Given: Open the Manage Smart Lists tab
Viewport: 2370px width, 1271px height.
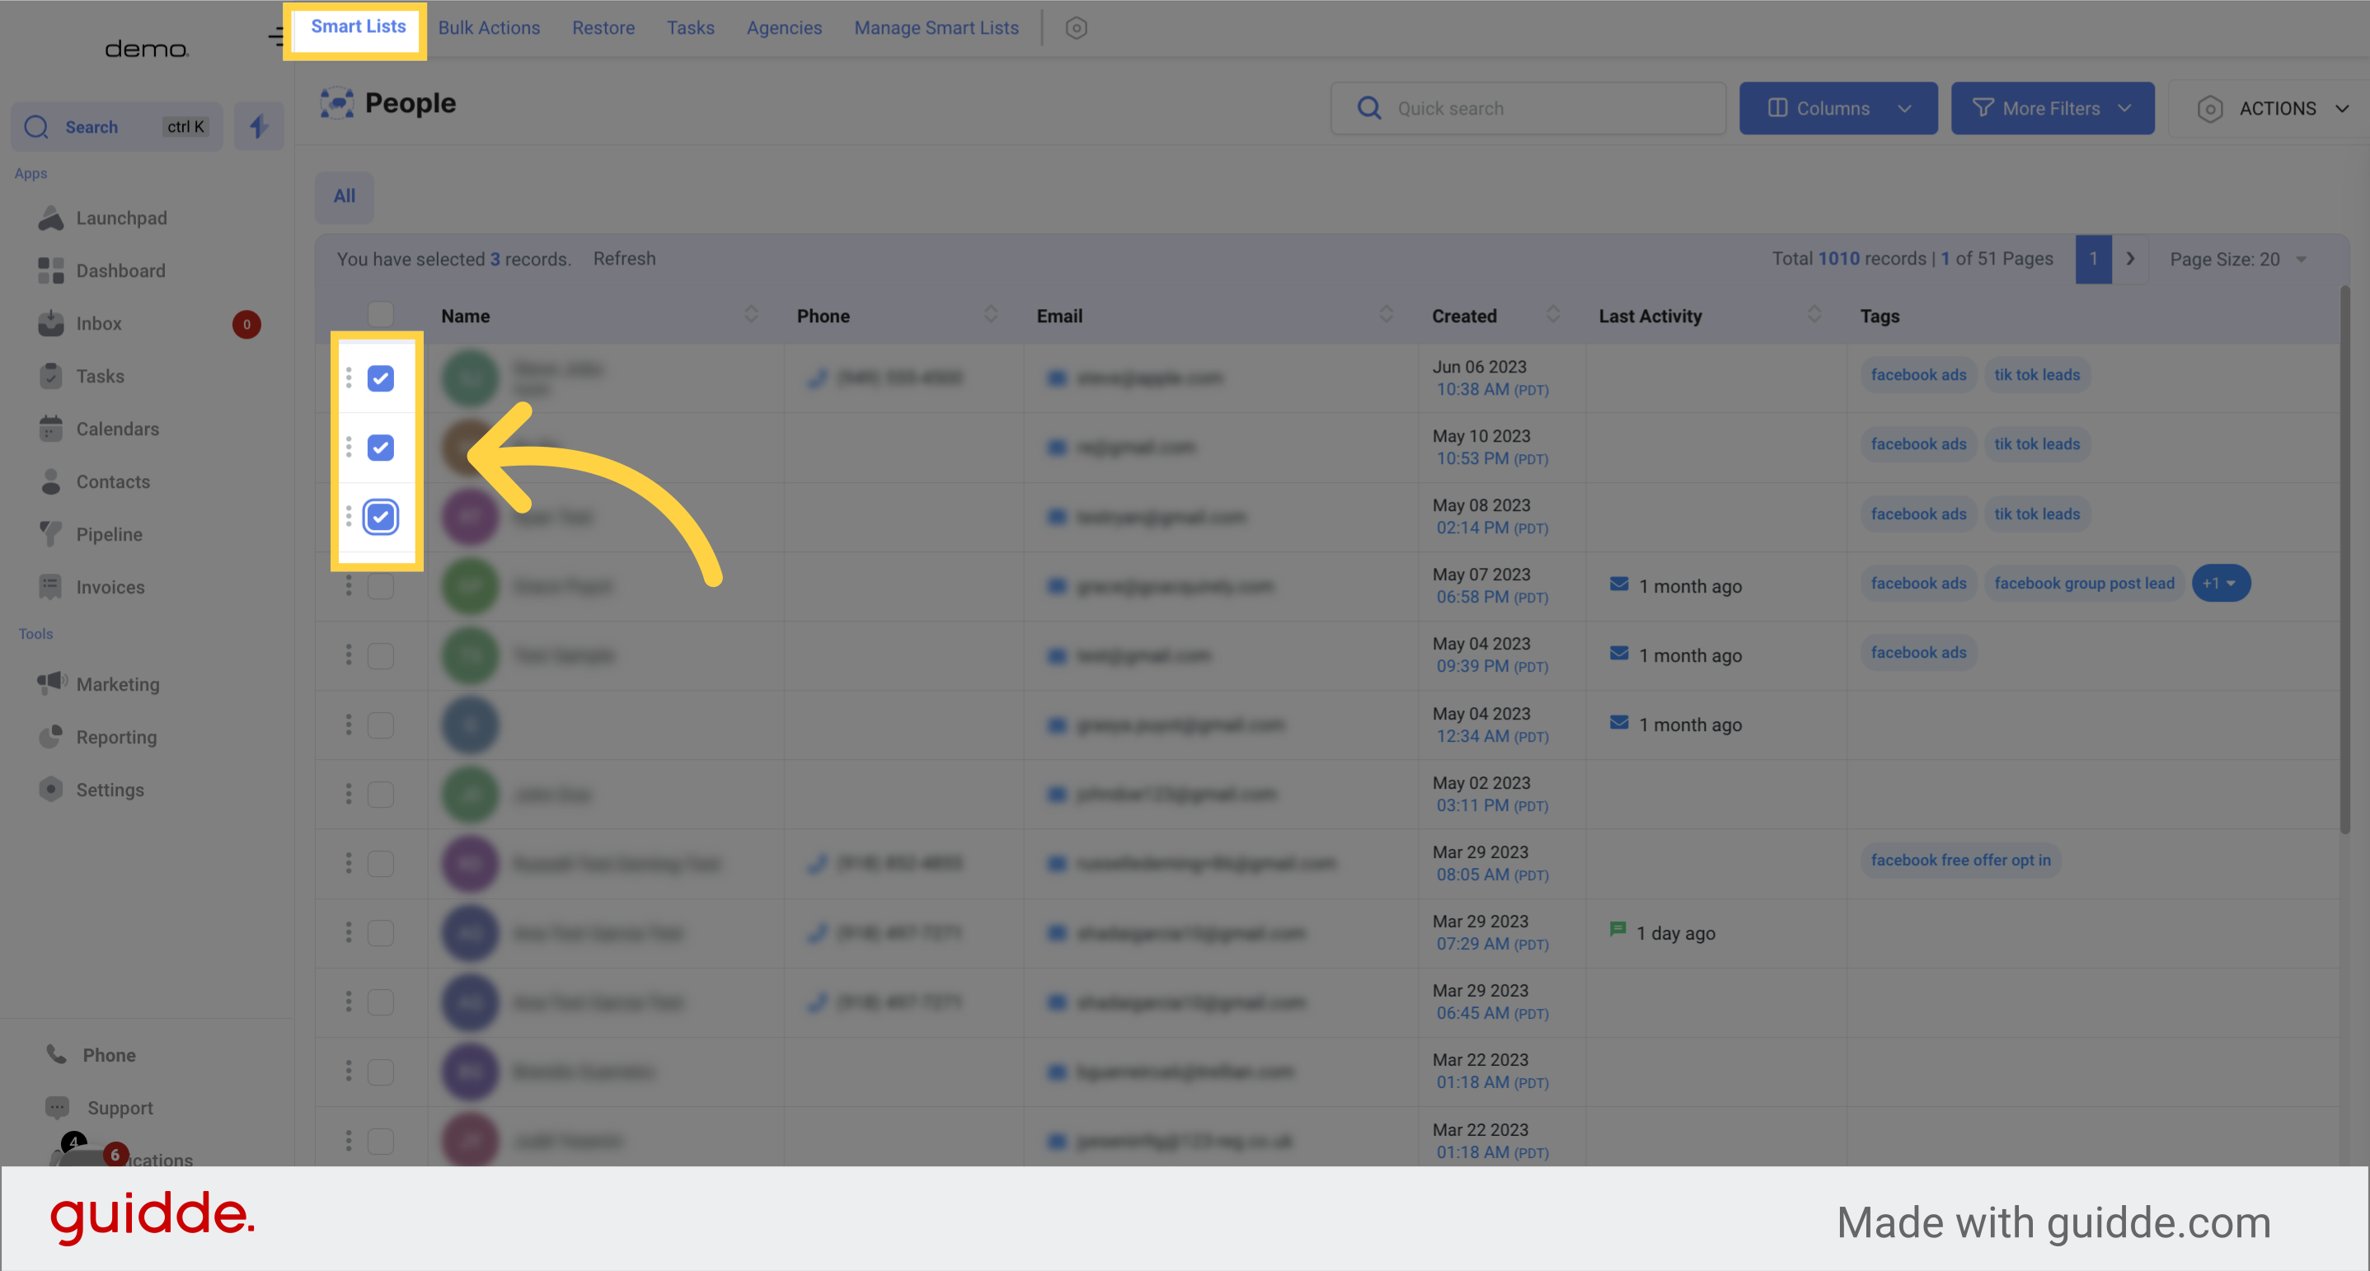Looking at the screenshot, I should tap(936, 27).
